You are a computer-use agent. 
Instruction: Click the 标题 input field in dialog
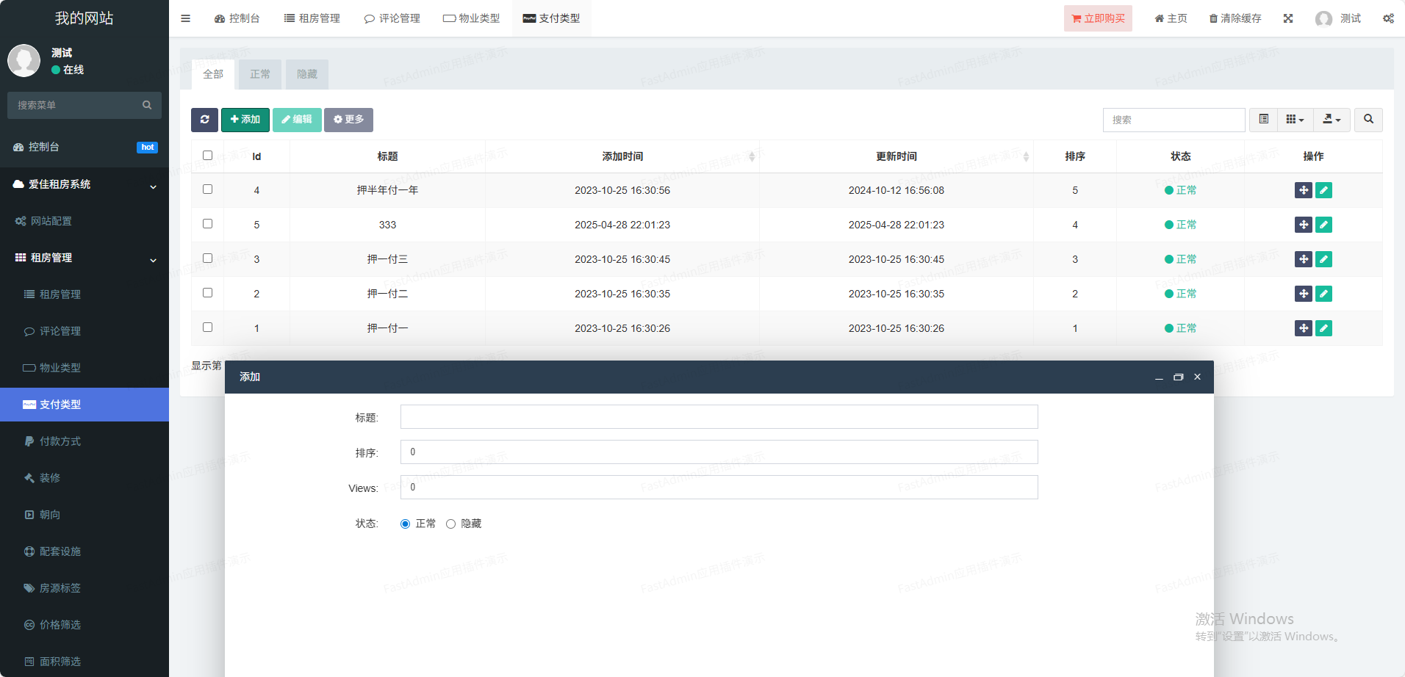coord(719,417)
